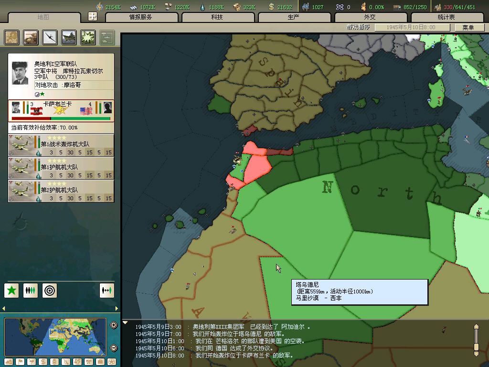489x367 pixels.
Task: Click the world minimap
Action: click(55, 337)
